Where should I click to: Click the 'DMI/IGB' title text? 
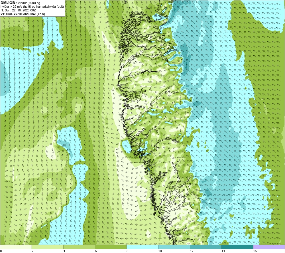click(x=8, y=3)
